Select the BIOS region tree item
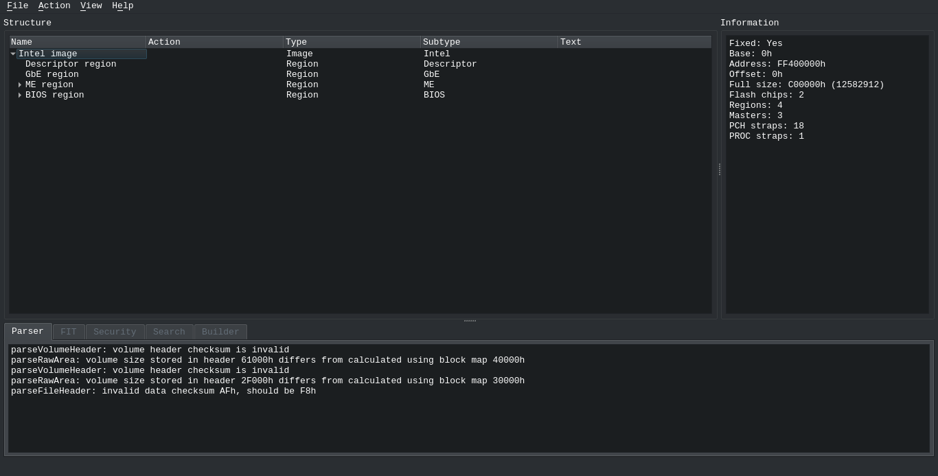This screenshot has height=476, width=938. pos(54,95)
